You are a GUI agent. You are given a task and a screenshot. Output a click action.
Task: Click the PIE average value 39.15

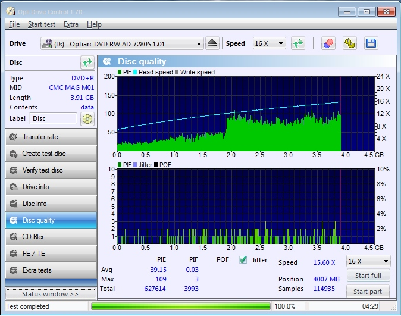pos(158,270)
